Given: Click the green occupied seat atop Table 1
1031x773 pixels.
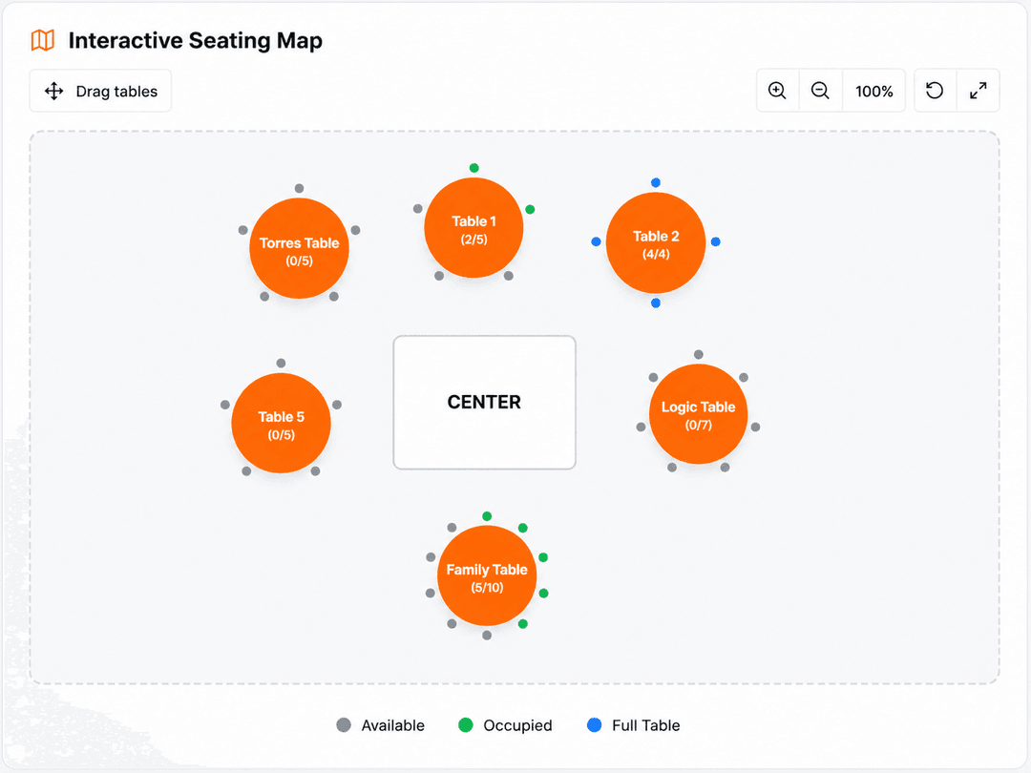Looking at the screenshot, I should click(x=474, y=168).
